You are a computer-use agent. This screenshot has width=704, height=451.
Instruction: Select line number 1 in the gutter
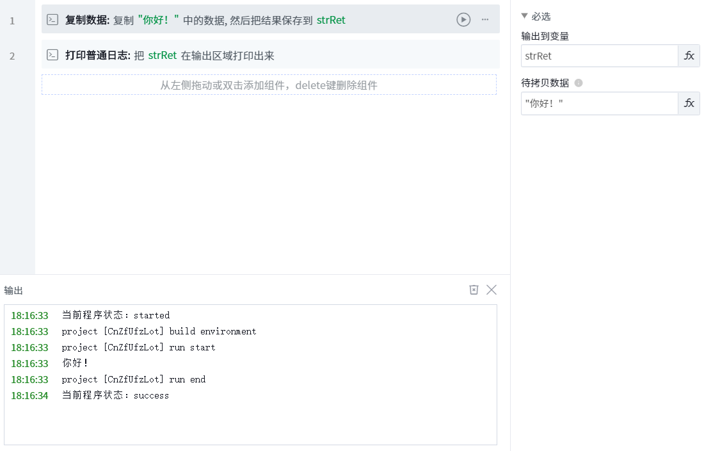(12, 21)
